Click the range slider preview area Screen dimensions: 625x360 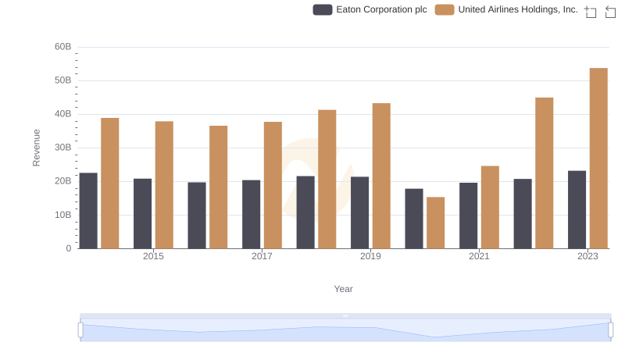click(x=345, y=330)
